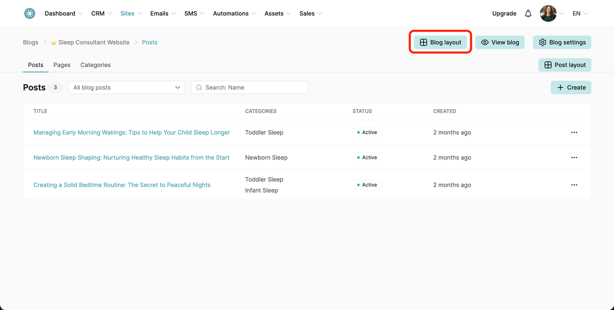
Task: Click the posts count badge showing 3
Action: [x=55, y=88]
